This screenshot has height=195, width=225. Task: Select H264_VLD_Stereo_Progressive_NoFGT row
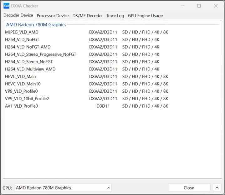coord(41,54)
